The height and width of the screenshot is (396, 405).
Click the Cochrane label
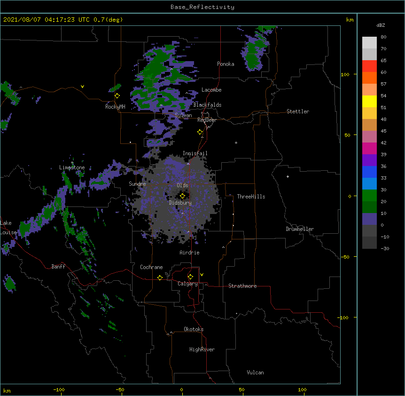click(x=151, y=267)
